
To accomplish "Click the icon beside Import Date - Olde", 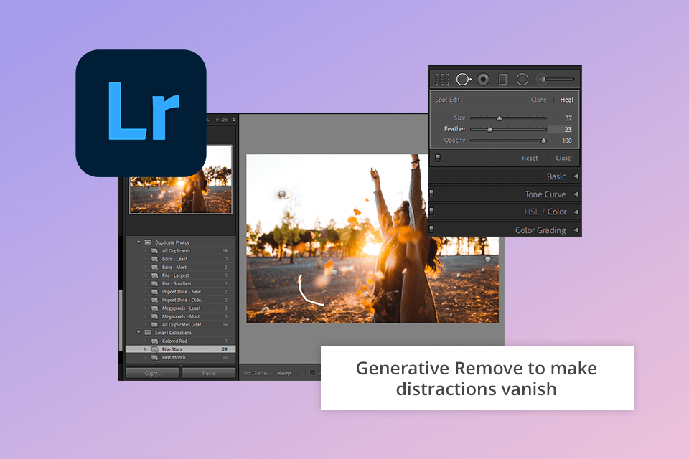I will click(x=155, y=300).
